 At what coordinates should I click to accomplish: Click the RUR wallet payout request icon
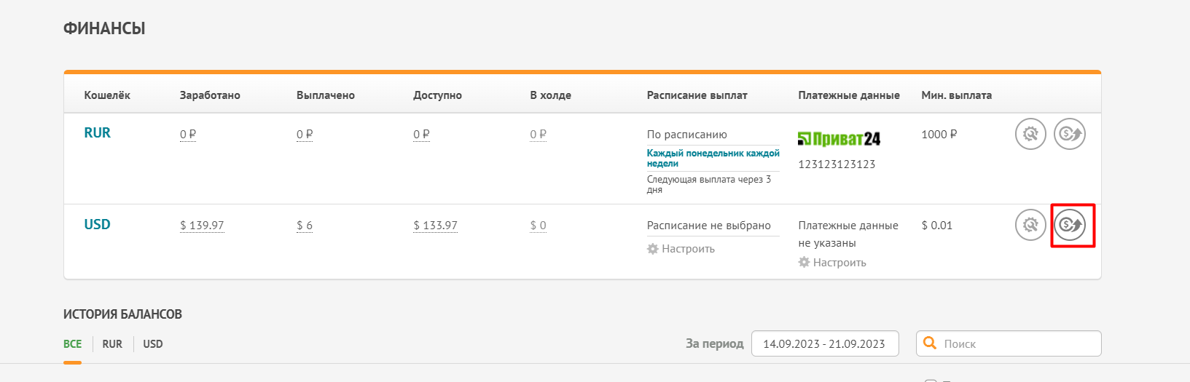pos(1070,134)
